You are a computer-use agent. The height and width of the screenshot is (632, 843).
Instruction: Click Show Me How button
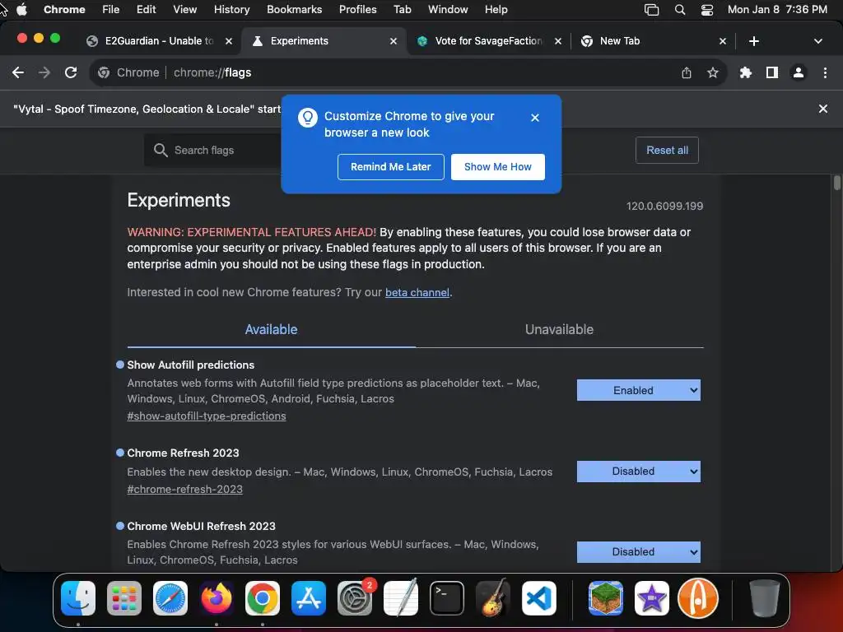498,167
